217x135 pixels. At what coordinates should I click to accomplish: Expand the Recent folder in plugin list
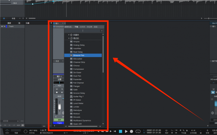[x=69, y=38]
